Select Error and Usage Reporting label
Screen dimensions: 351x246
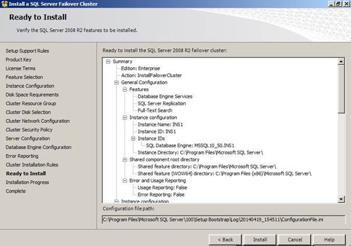pos(158,180)
